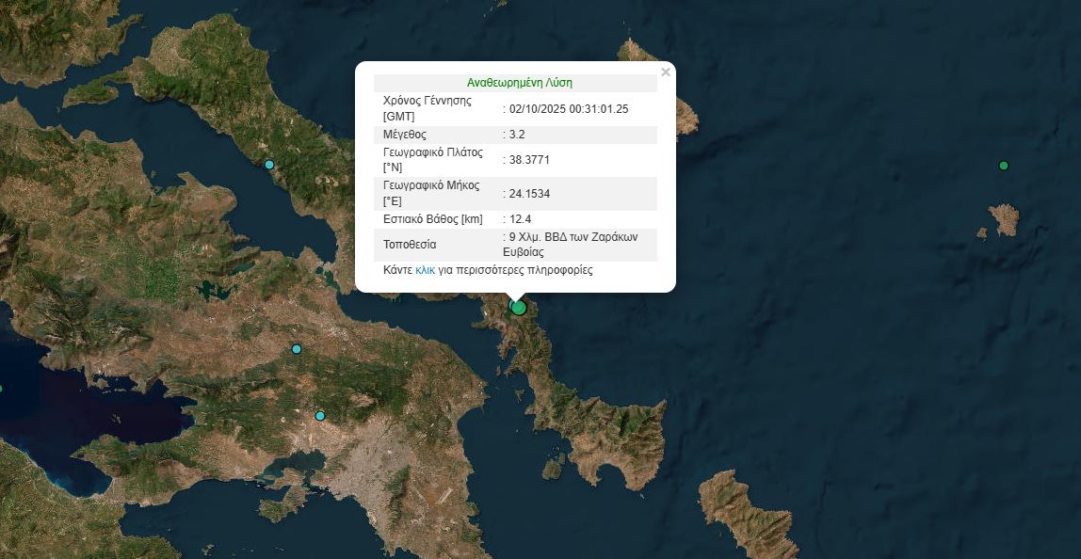Click the magnitude value 3.2
This screenshot has width=1081, height=559.
click(x=516, y=135)
